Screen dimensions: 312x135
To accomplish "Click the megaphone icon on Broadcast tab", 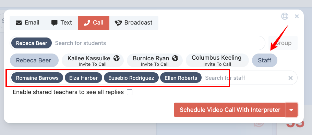I will (x=118, y=23).
